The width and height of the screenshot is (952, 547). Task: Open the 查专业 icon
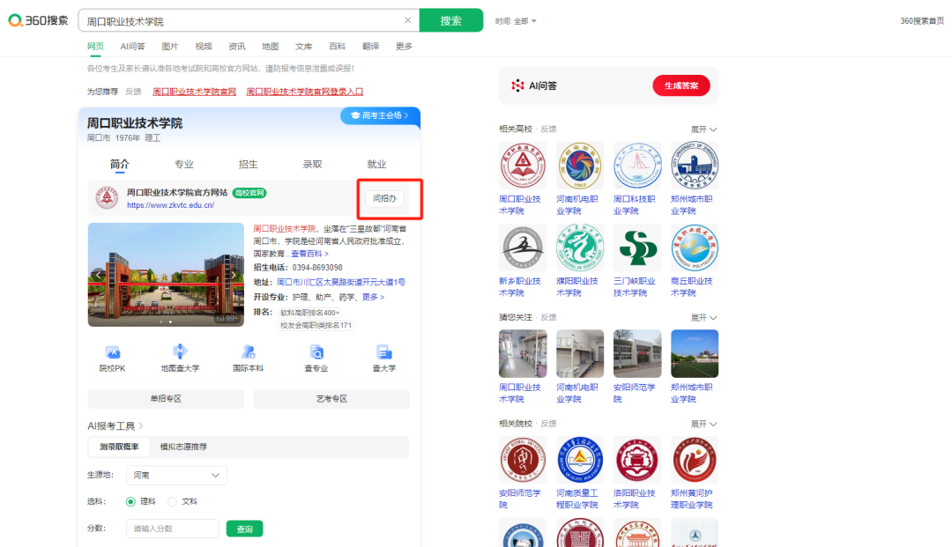[x=316, y=352]
